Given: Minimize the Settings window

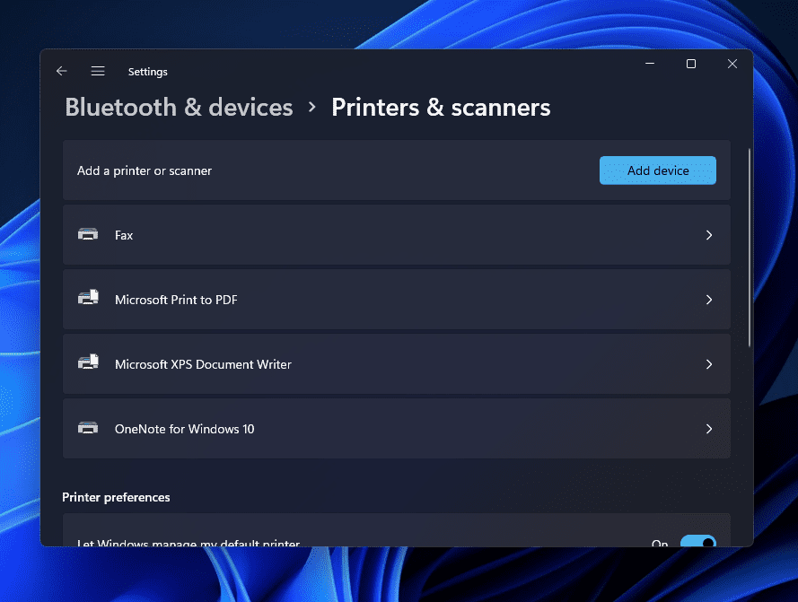Looking at the screenshot, I should (x=649, y=64).
